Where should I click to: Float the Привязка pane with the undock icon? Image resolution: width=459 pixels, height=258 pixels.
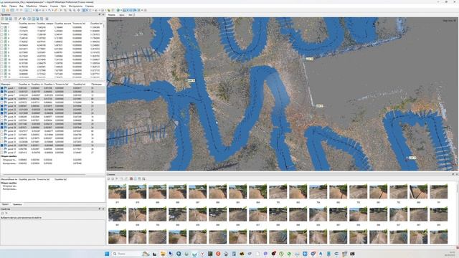click(x=99, y=14)
